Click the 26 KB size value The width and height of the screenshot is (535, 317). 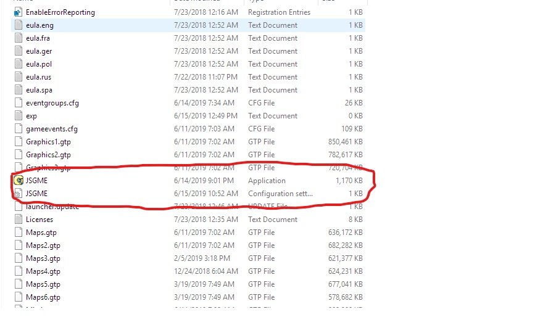[354, 103]
